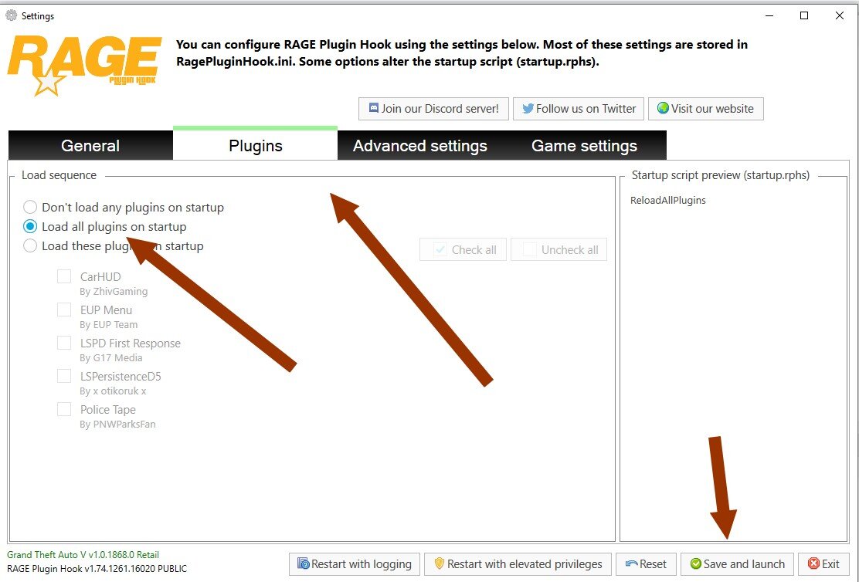Enable the LSPD First Response checkbox
The width and height of the screenshot is (859, 582).
(64, 343)
